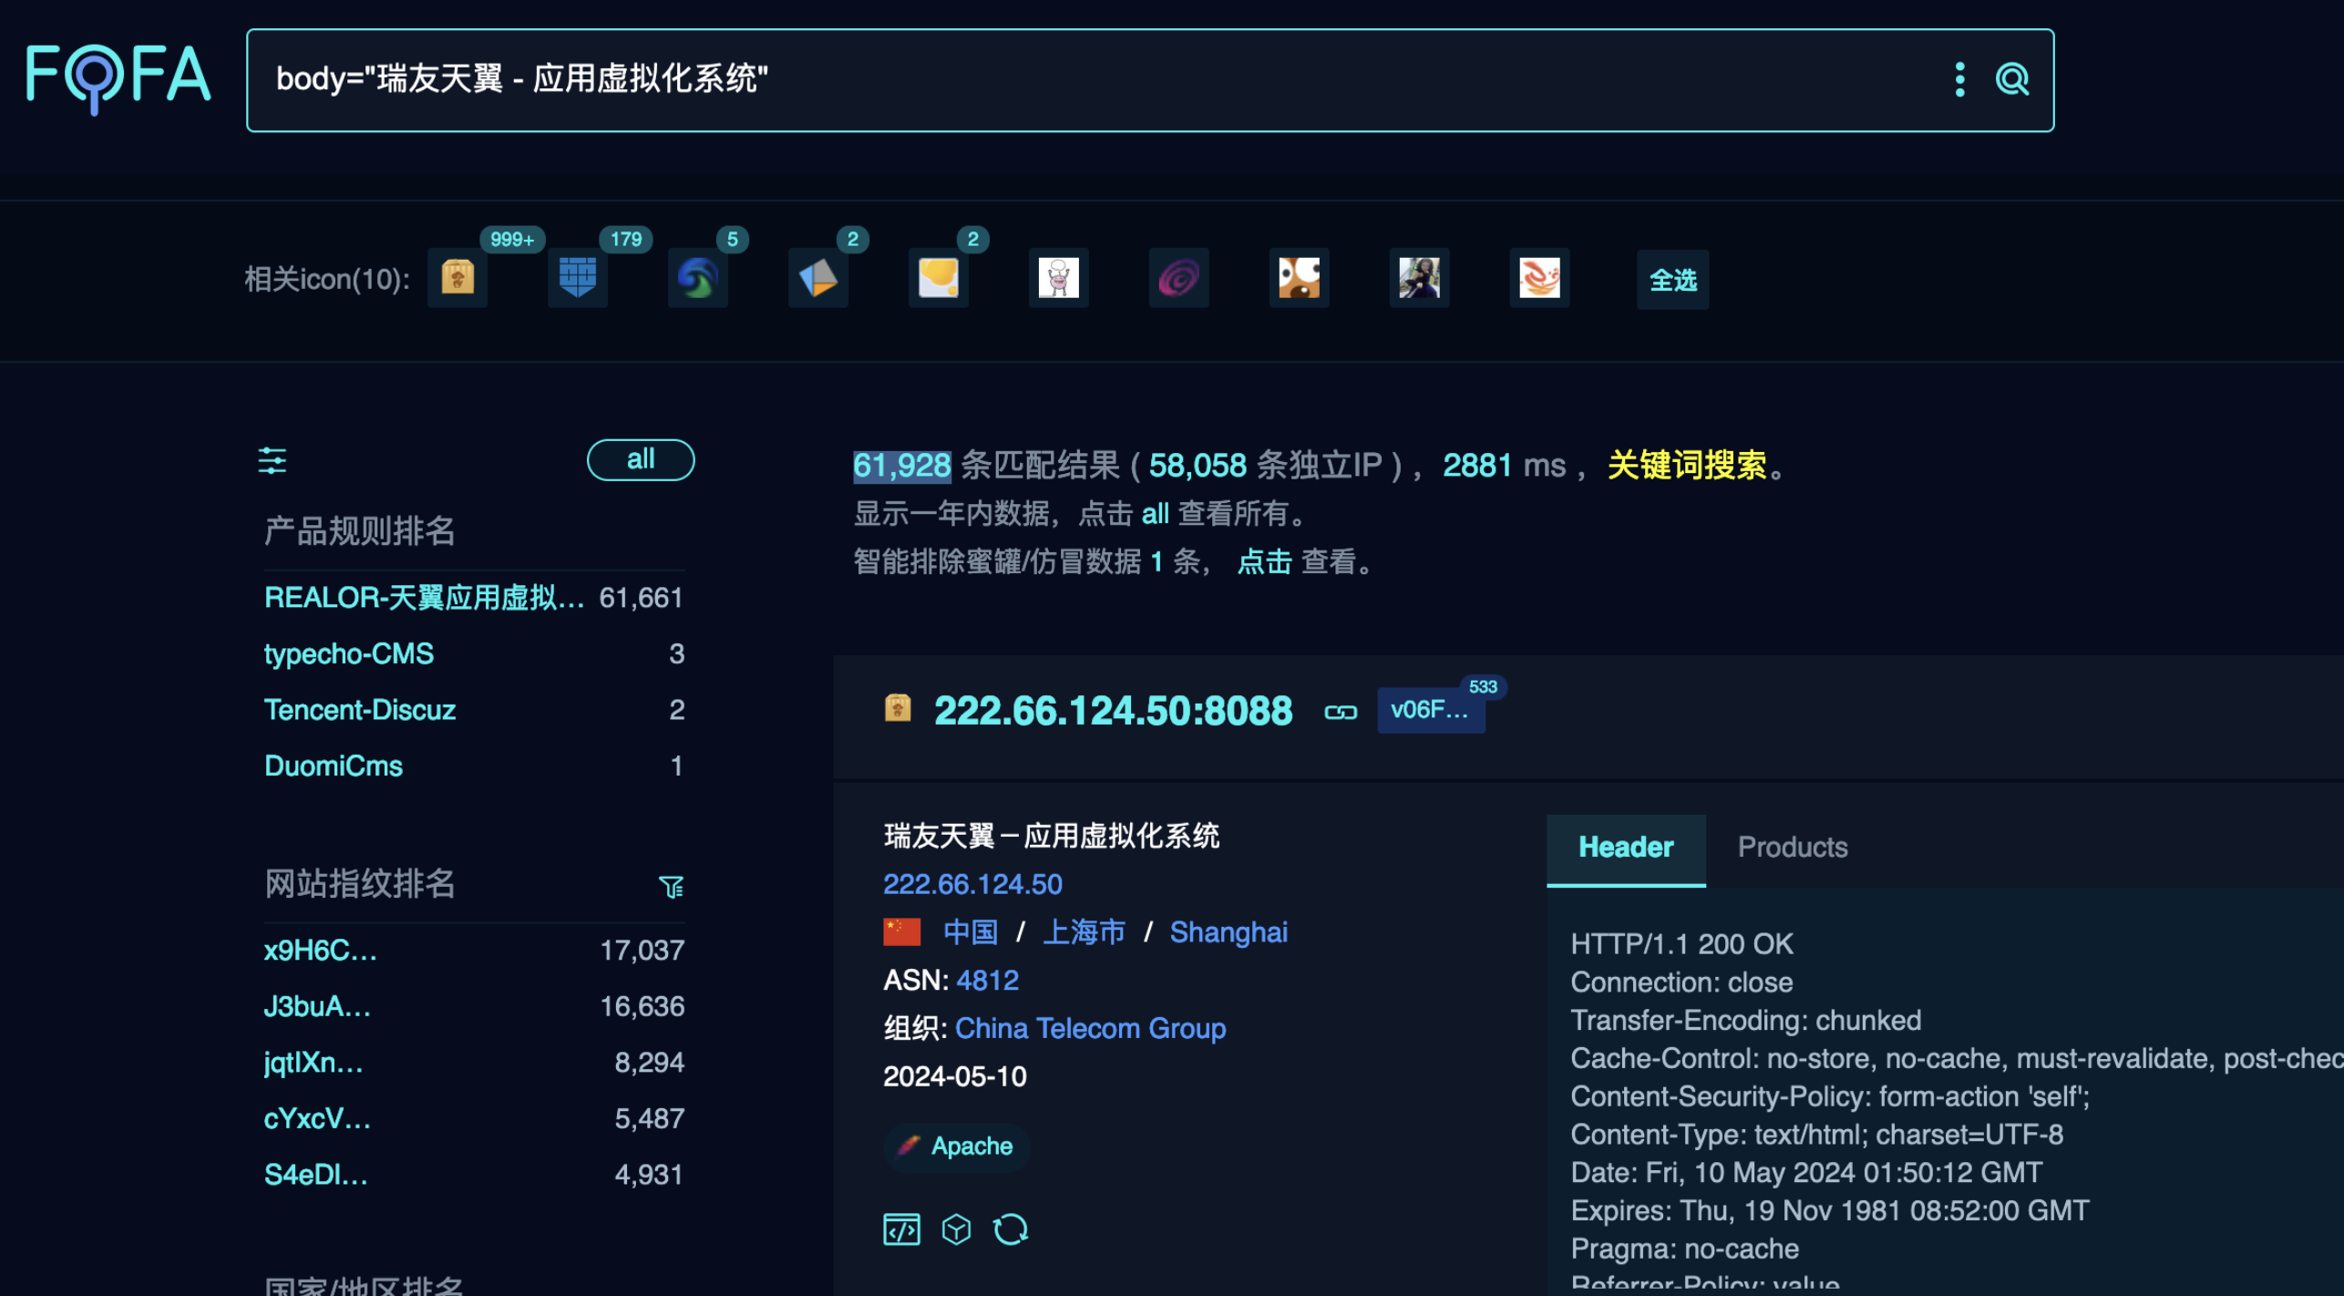Click the refresh icon under the result entry
This screenshot has width=2344, height=1296.
(1010, 1229)
